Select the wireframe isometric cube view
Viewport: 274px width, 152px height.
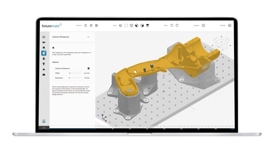tap(132, 26)
